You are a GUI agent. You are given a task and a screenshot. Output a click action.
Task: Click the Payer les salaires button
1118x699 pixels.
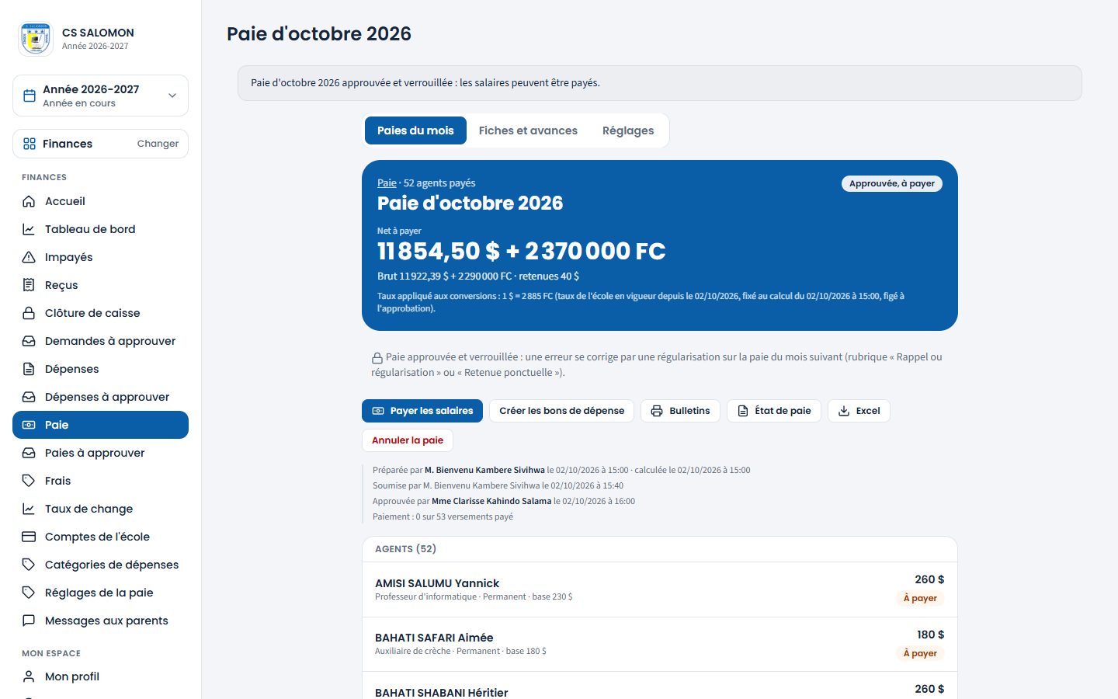tap(422, 411)
